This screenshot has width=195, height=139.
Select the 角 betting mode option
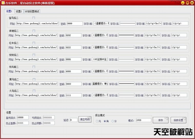click(x=105, y=121)
